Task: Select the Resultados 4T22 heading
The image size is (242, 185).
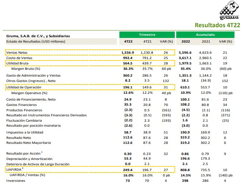Action: coord(217,25)
